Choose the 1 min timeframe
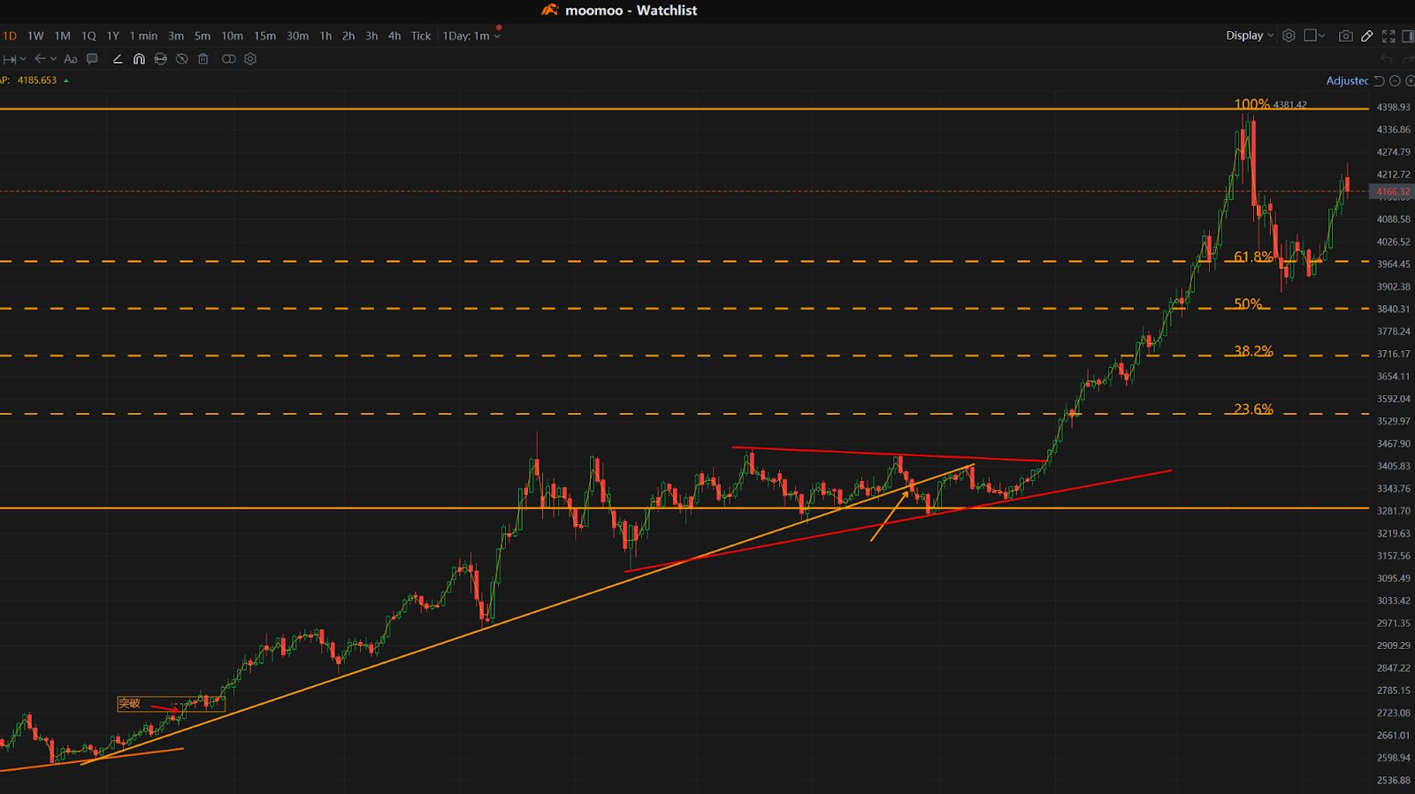1415x794 pixels. point(143,36)
